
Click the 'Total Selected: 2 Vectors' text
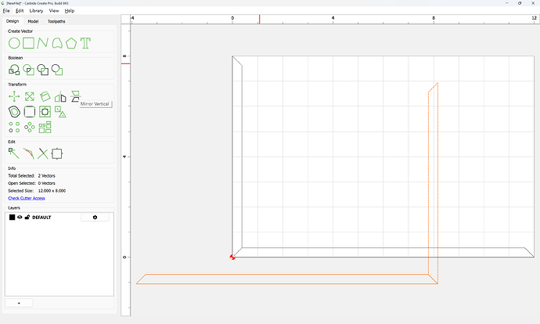tap(31, 175)
